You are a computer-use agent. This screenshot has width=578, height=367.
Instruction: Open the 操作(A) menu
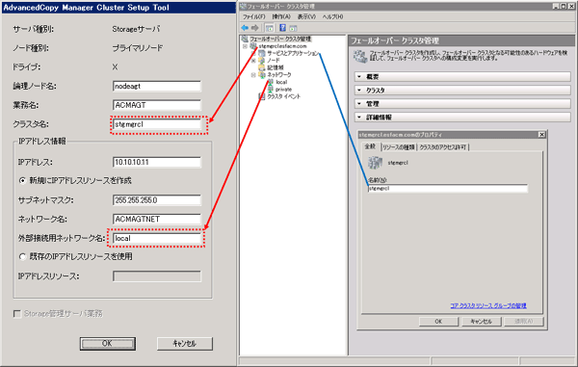[281, 16]
